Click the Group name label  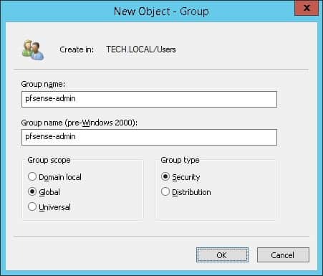coord(43,84)
